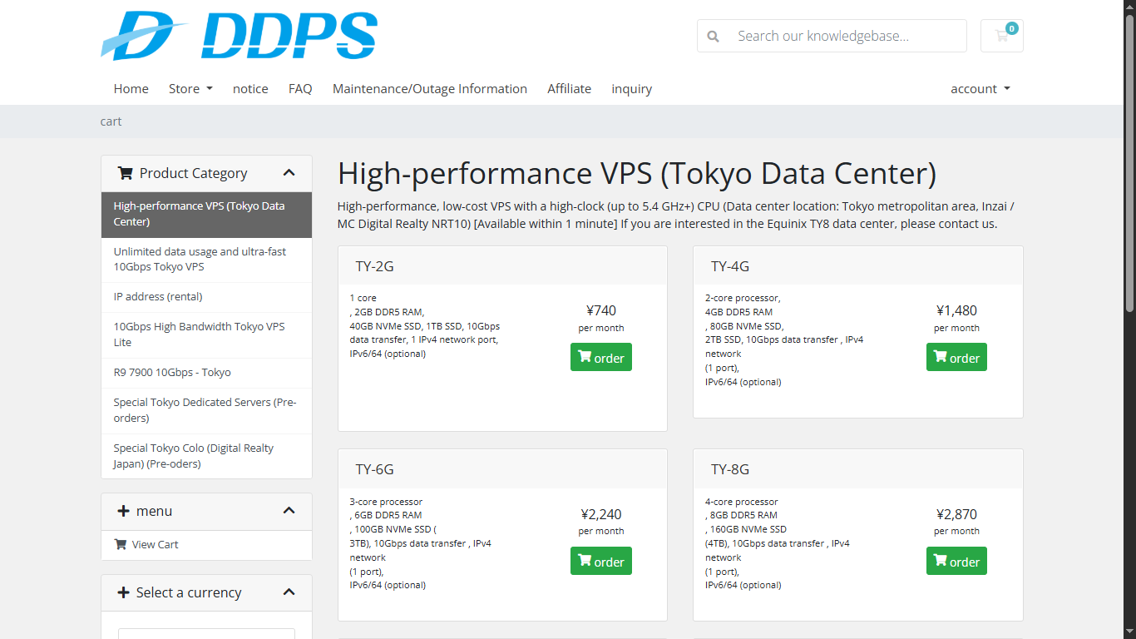Screen dimensions: 1136x639
Task: Select Special Tokyo Colo (Digital Realty Japan)
Action: pos(206,456)
